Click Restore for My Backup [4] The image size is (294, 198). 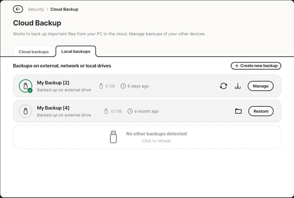[261, 111]
